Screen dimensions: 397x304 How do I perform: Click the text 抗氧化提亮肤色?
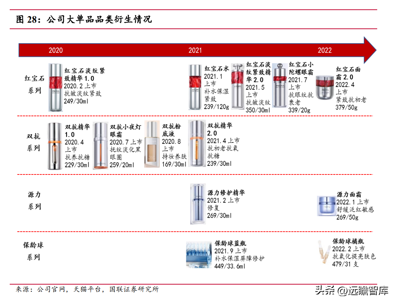354,257
